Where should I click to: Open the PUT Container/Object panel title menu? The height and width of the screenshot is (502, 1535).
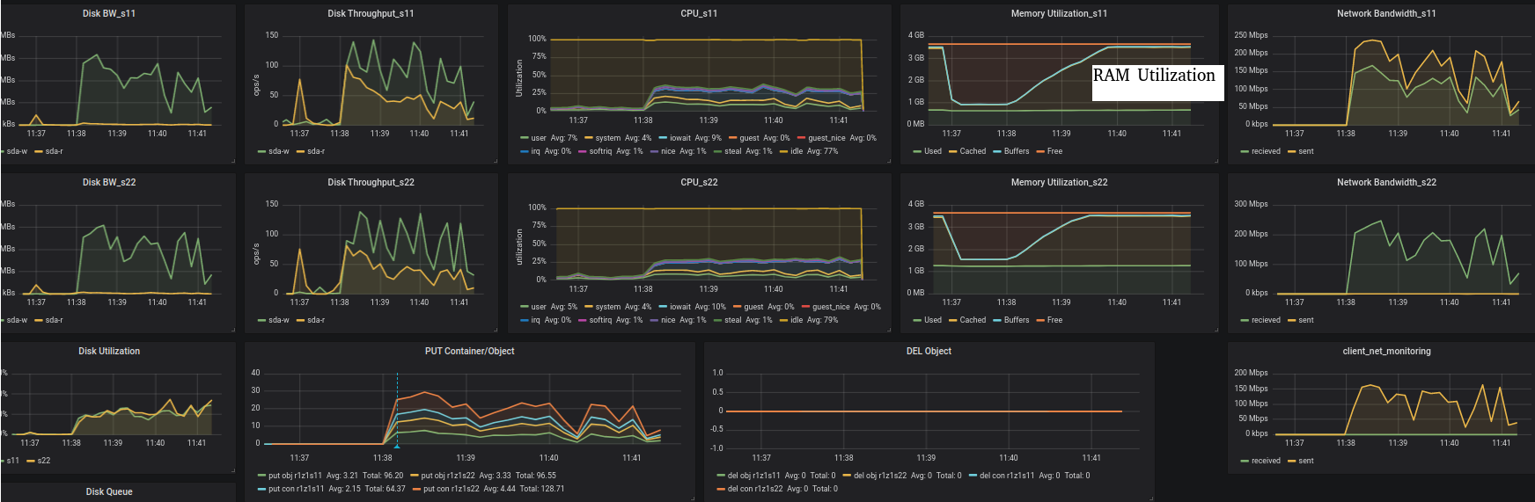469,351
